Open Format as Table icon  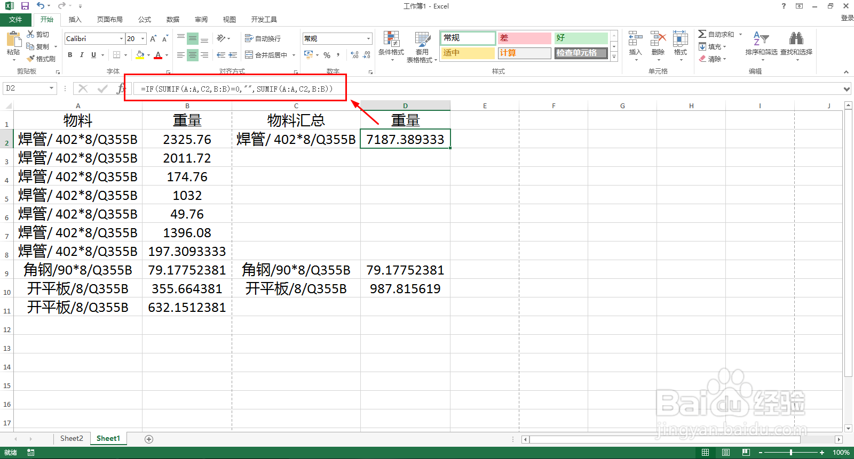point(422,39)
